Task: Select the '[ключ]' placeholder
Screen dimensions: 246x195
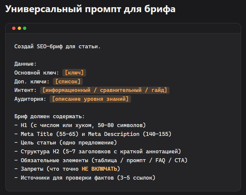Action: tap(74, 73)
